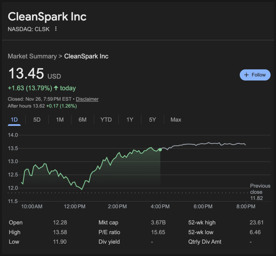
Task: Show the Max chart range
Action: pyautogui.click(x=176, y=120)
